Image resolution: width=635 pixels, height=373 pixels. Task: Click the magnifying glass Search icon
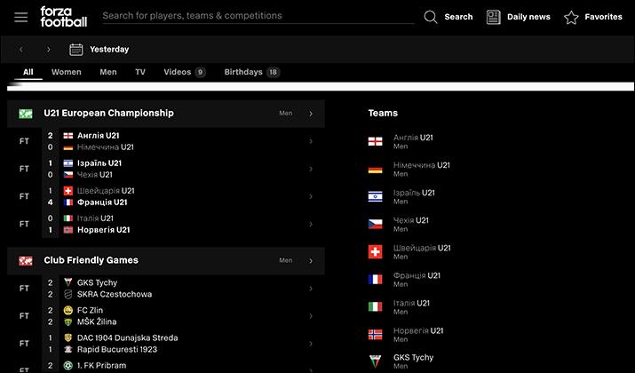(431, 17)
